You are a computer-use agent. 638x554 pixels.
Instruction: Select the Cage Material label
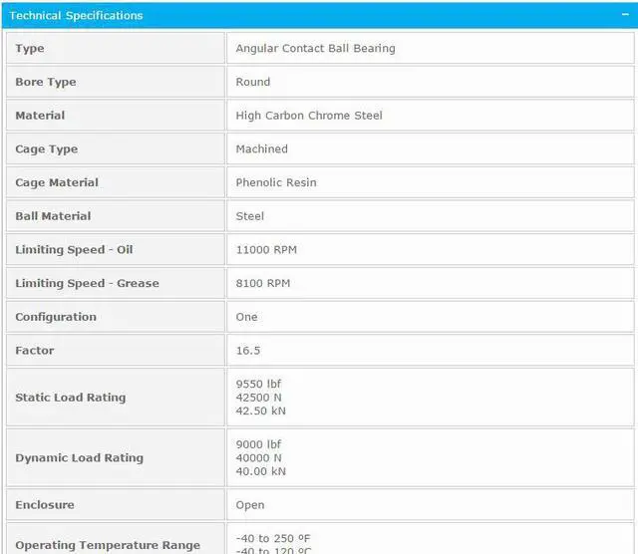point(57,182)
